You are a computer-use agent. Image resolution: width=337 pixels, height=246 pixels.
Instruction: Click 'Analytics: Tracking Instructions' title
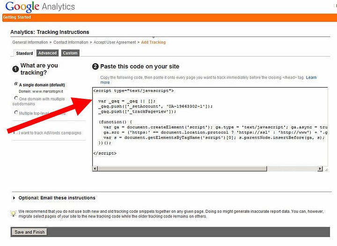pyautogui.click(x=50, y=32)
